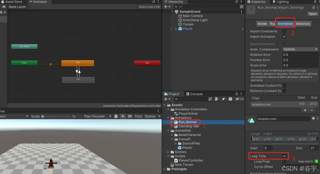Click the Project panel lock icon

(x=237, y=94)
